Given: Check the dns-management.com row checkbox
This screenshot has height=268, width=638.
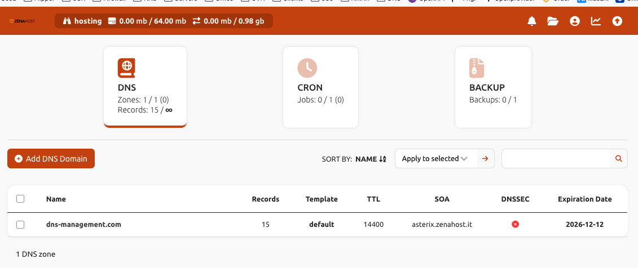Looking at the screenshot, I should 20,225.
